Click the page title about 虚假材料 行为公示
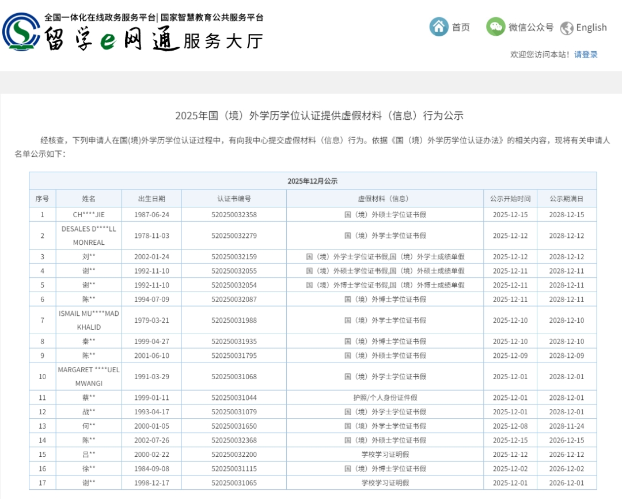This screenshot has height=499, width=622. click(319, 115)
